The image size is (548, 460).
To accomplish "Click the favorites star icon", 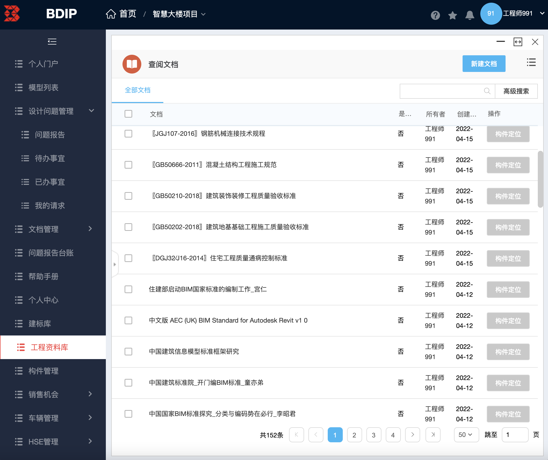I will (x=453, y=15).
